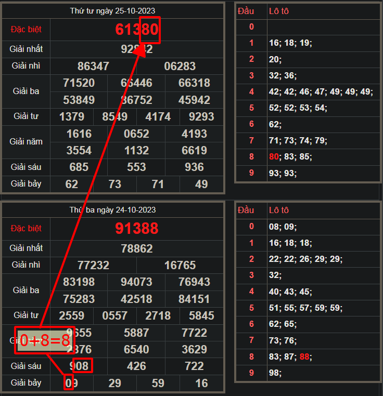
Task: Select the header Thứ tư ngày 25-10-2023
Action: tap(112, 11)
